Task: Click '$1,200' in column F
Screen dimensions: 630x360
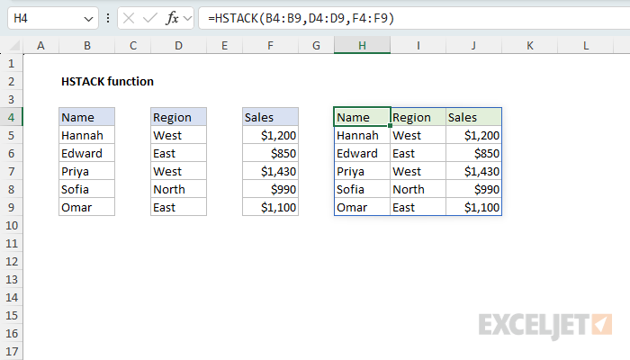Action: (270, 135)
